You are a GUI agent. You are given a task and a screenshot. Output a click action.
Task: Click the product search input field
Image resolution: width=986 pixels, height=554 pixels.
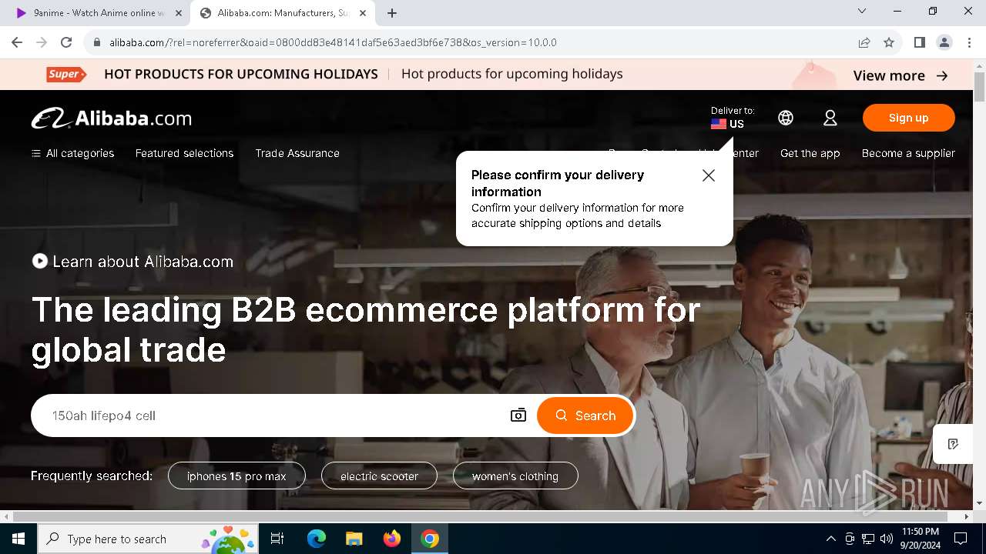[273, 415]
